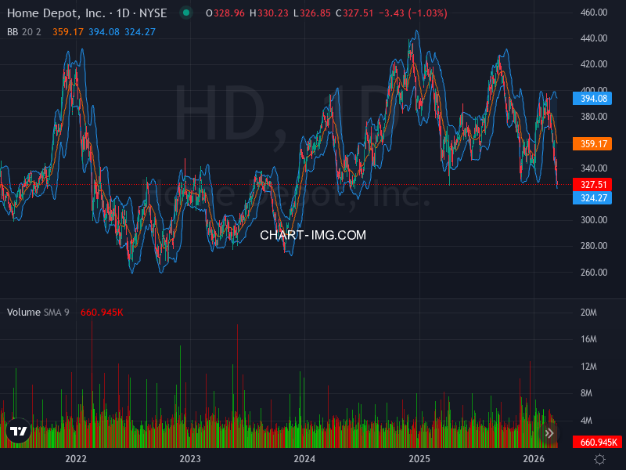Click the Home Depot, Inc. symbol title
The image size is (626, 470).
point(56,13)
